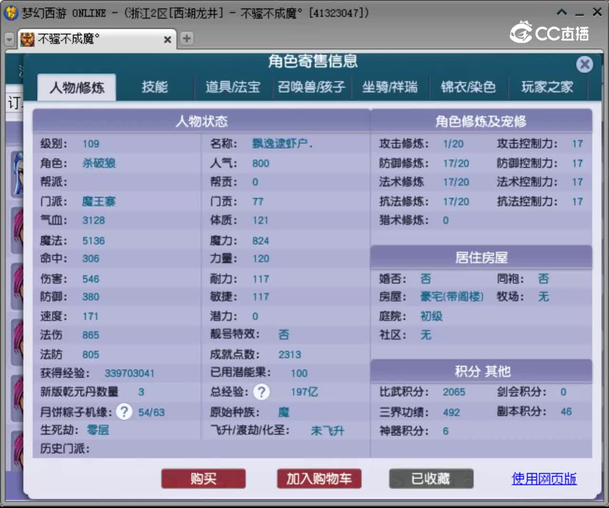Select the 坐骑/祥瑞 tab
The height and width of the screenshot is (508, 609).
[390, 87]
